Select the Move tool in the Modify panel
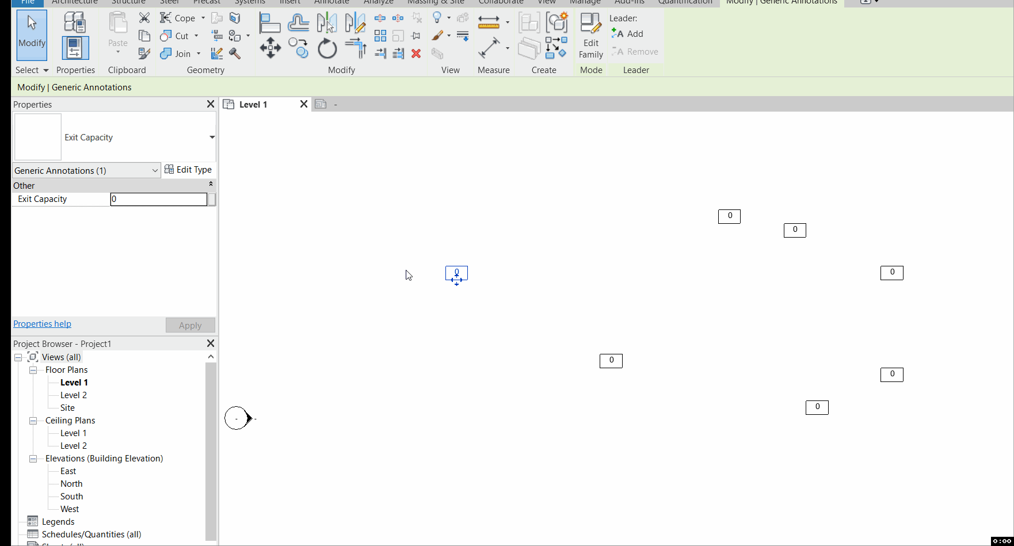This screenshot has width=1014, height=546. tap(270, 48)
